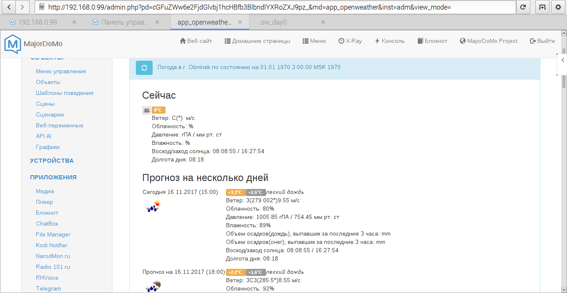Expand the УСТРОЙСТВА sidebar section
Image resolution: width=567 pixels, height=293 pixels.
(52, 160)
